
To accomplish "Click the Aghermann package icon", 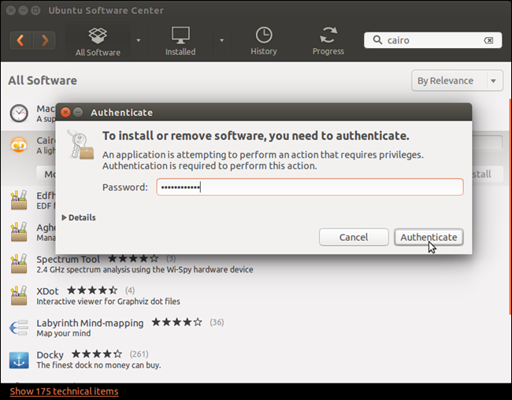I will point(19,231).
